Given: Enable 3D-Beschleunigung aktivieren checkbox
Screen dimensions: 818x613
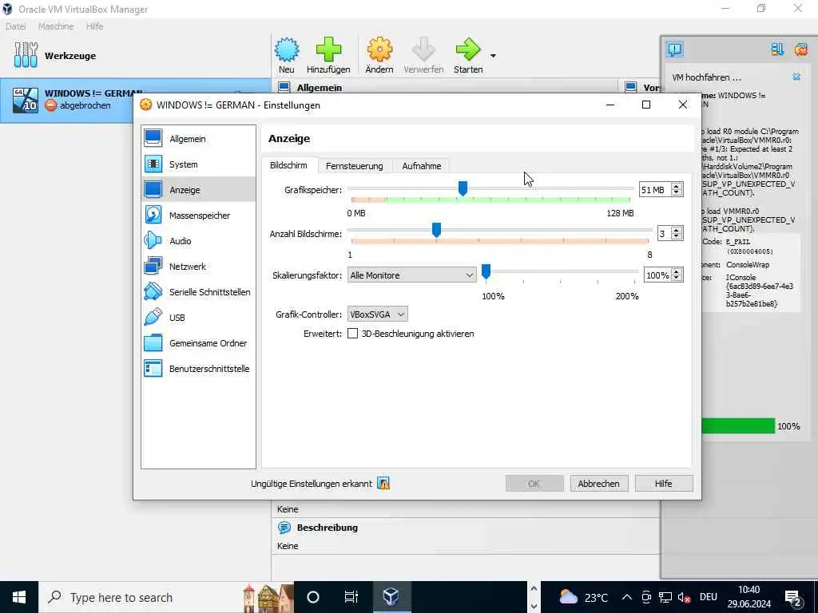Looking at the screenshot, I should point(352,334).
